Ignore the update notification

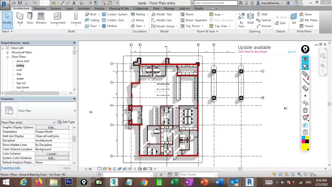(x=291, y=52)
